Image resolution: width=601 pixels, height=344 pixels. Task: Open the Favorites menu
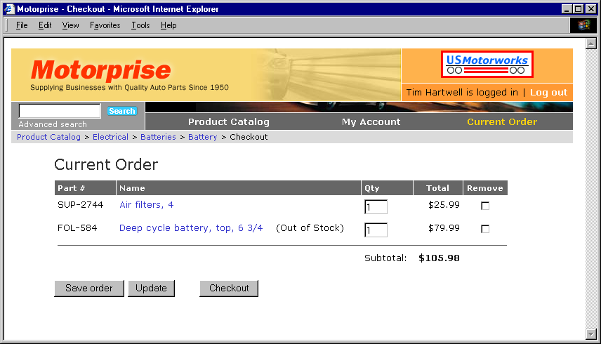coord(105,25)
